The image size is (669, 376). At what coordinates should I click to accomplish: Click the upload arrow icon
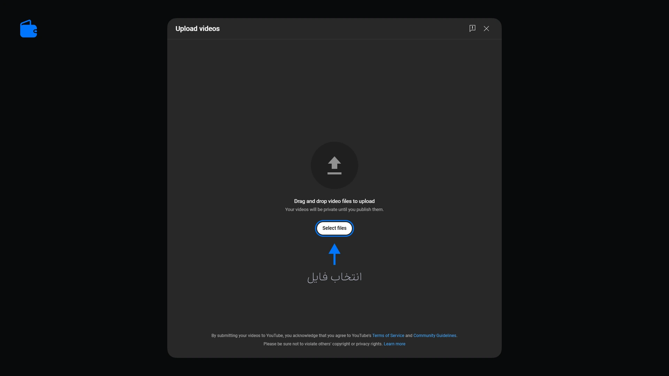tap(334, 165)
